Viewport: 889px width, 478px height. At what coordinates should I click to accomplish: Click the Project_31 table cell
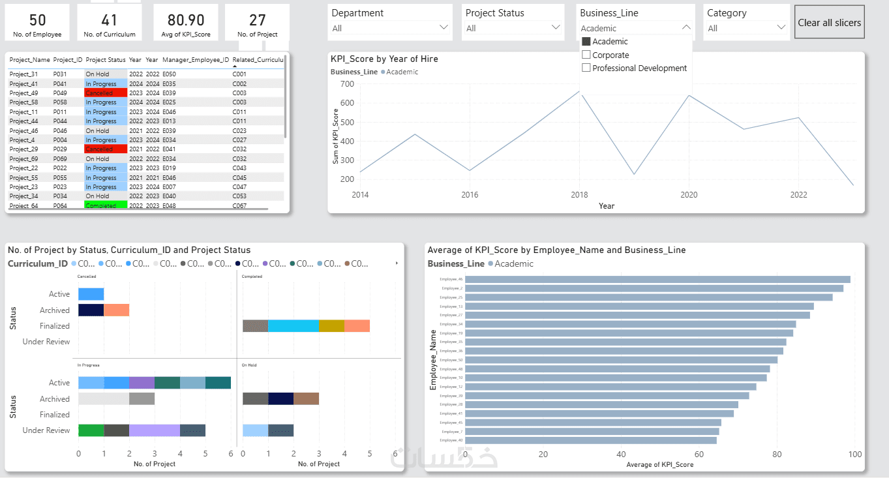pyautogui.click(x=23, y=74)
